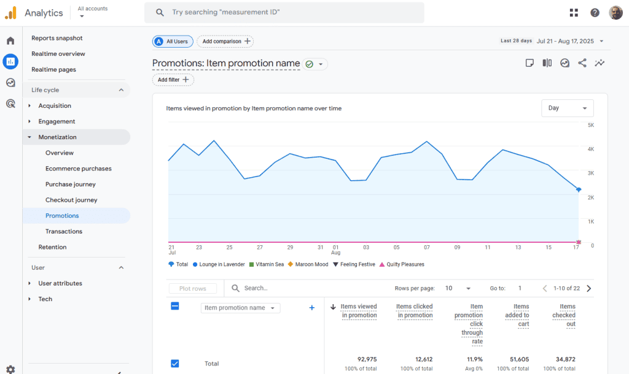Uncheck the Total row checkbox
This screenshot has height=374, width=629.
(175, 364)
